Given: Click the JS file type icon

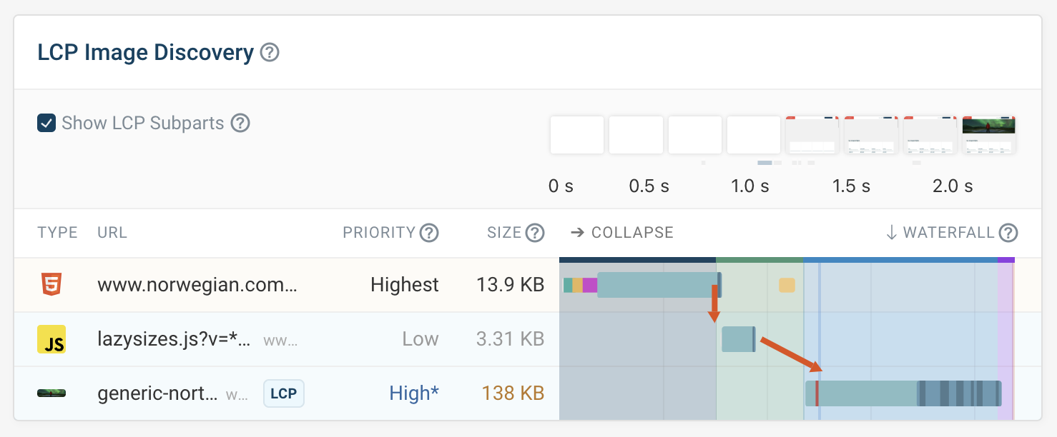Looking at the screenshot, I should 51,339.
